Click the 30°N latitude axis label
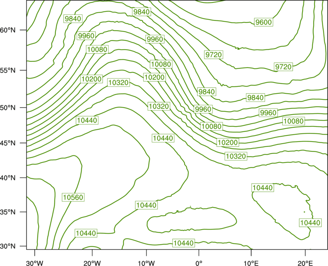Screen dimensions: 328x266 pos(8,246)
